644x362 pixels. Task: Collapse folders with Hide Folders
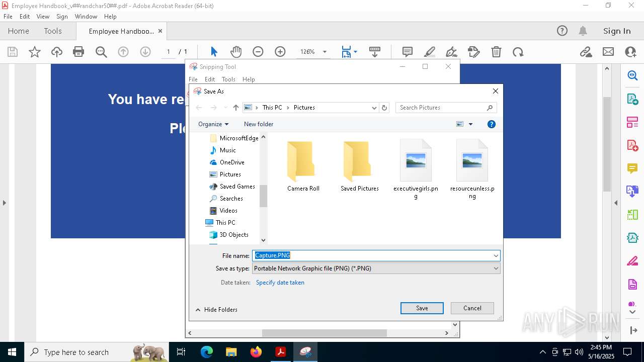216,310
